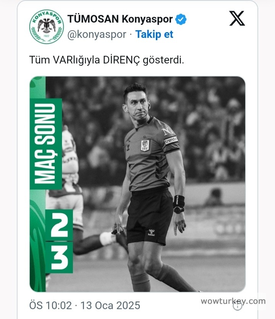The height and width of the screenshot is (319, 275).
Task: Click the score digit 3
Action: pyautogui.click(x=59, y=257)
